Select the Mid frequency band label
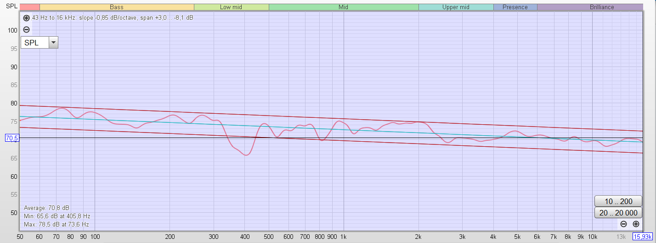Image resolution: width=656 pixels, height=243 pixels. click(343, 7)
